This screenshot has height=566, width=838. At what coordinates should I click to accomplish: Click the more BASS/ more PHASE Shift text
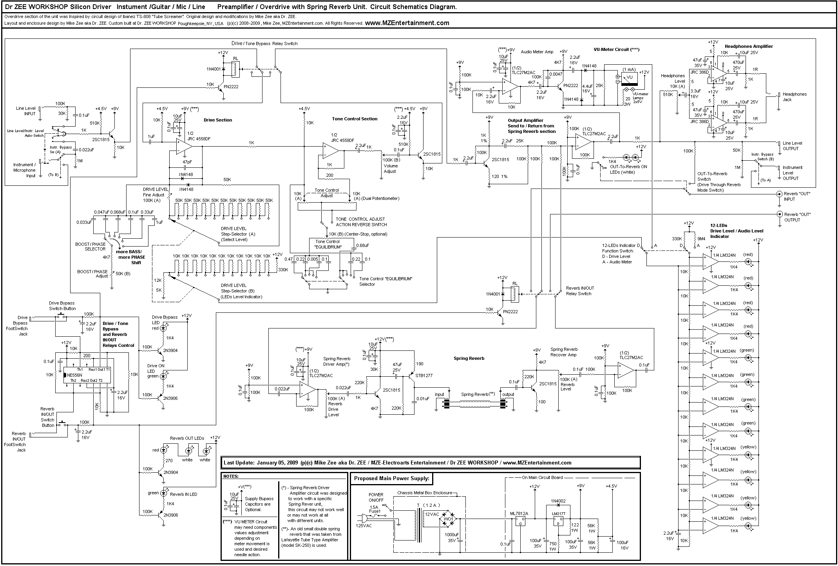132,257
